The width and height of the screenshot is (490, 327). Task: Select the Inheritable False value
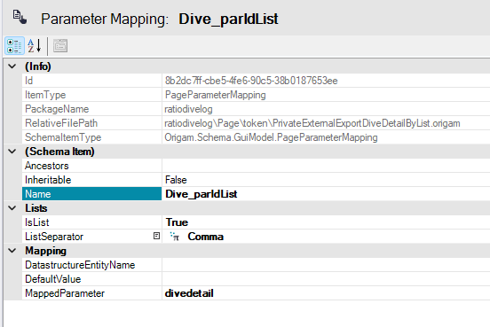pyautogui.click(x=326, y=180)
